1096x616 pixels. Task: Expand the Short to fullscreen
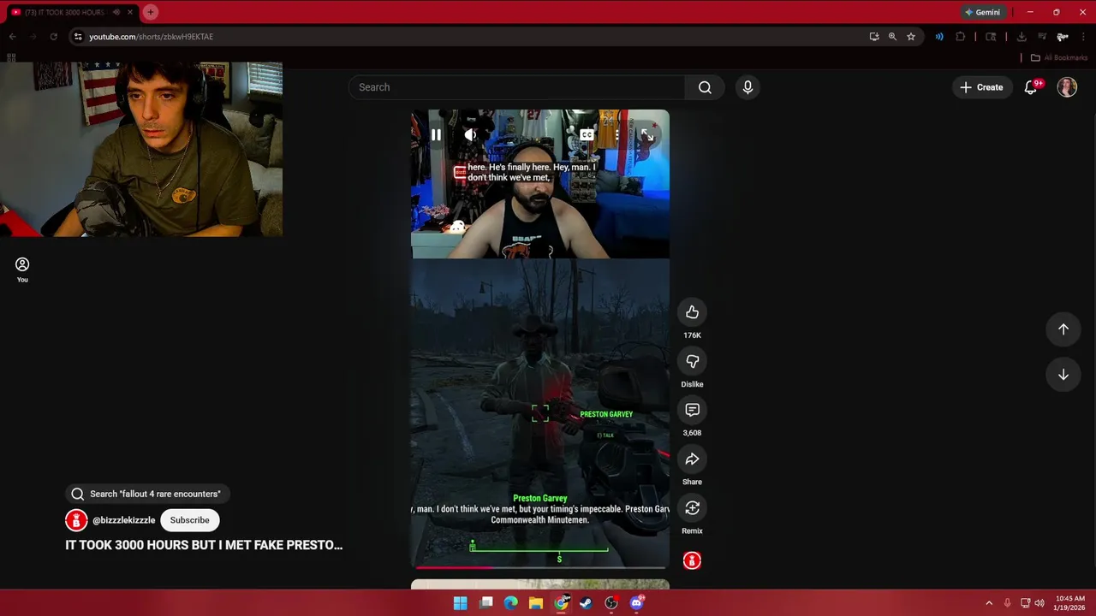[x=646, y=134]
